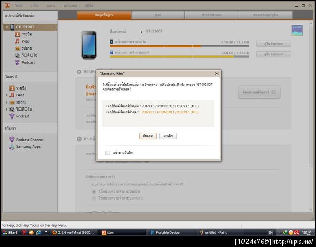
Task: Click the orange ball tray icon
Action: (x=291, y=233)
